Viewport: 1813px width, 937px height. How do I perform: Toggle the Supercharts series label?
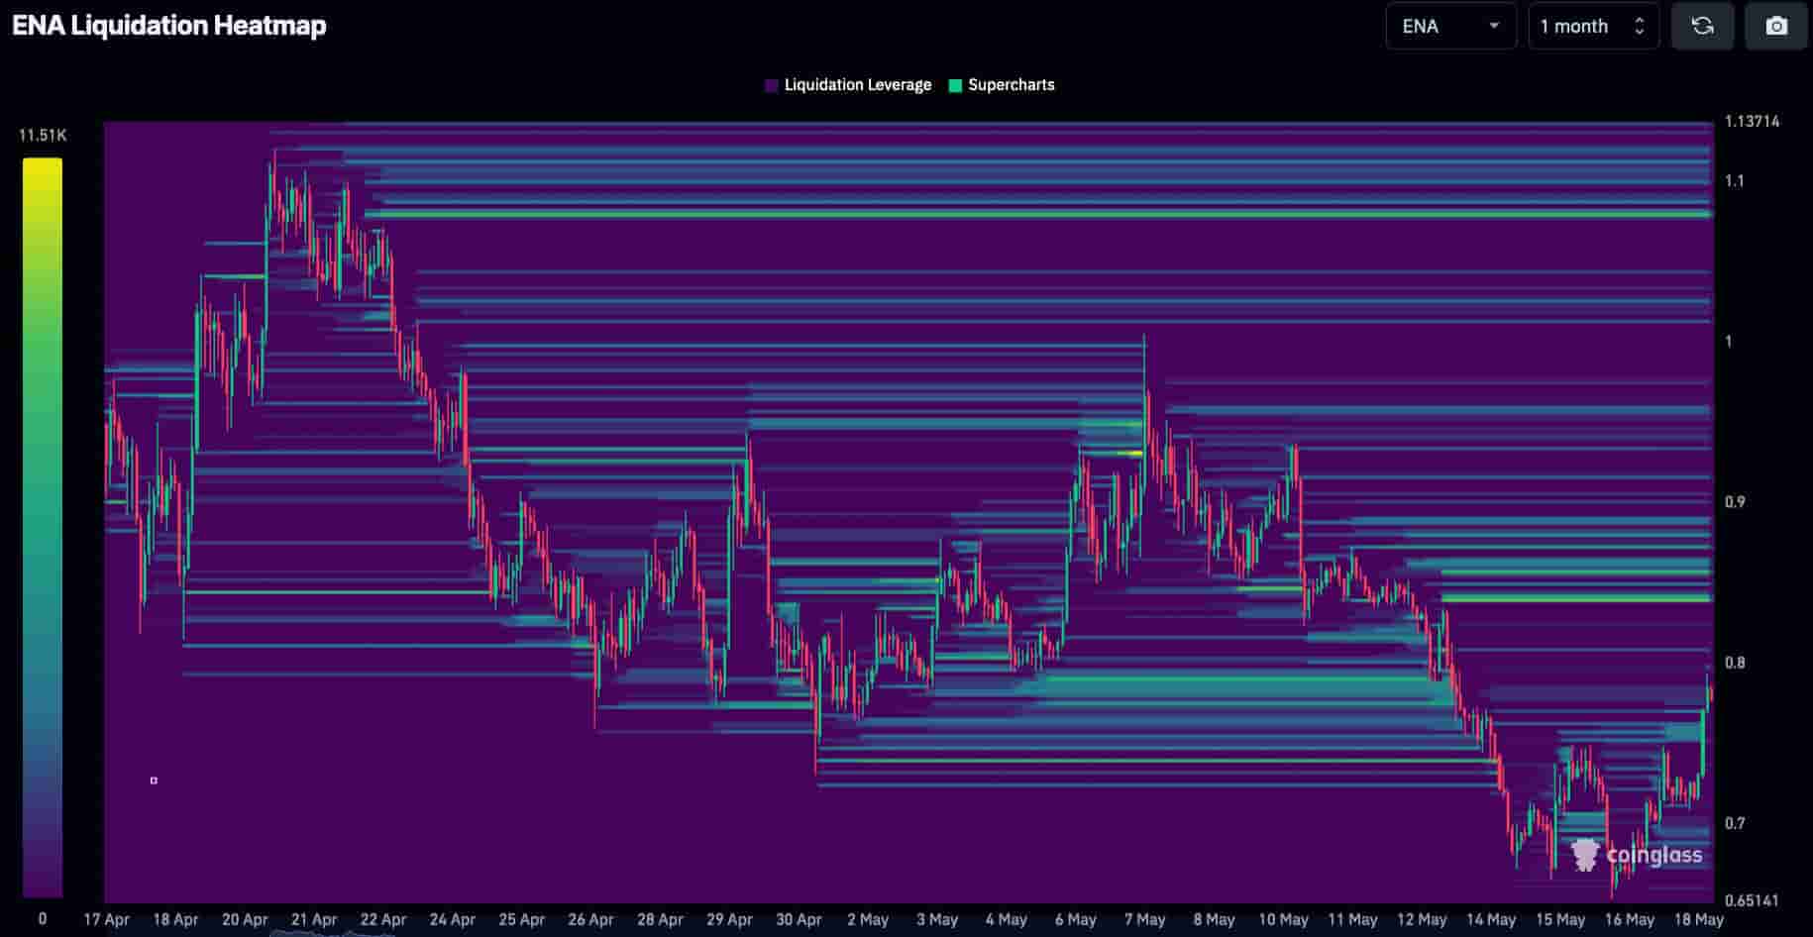click(x=1011, y=85)
